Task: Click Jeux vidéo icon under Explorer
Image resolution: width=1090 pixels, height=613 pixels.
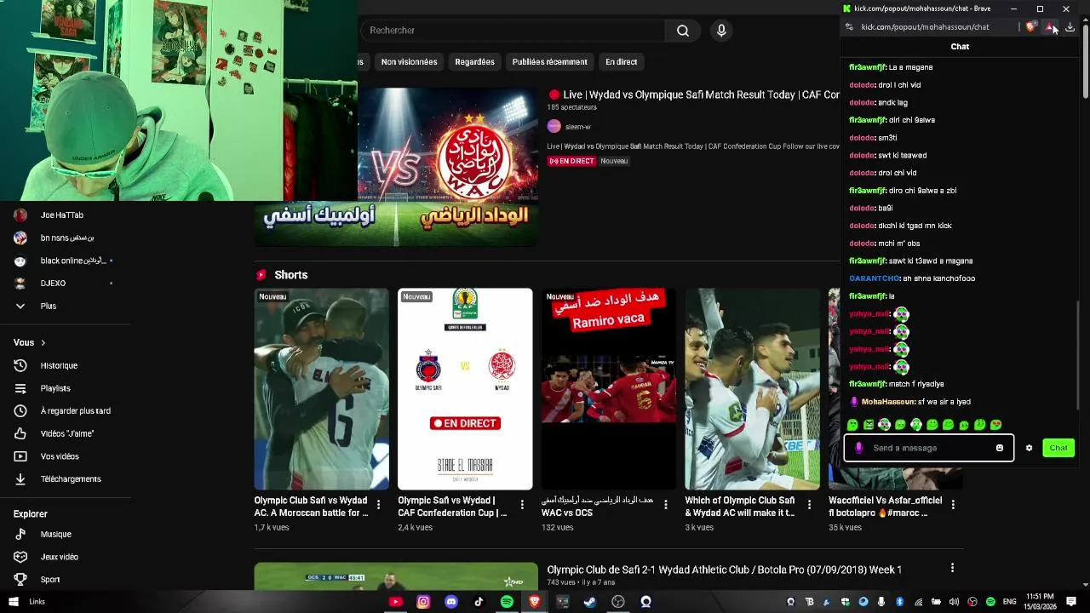Action: [x=20, y=557]
